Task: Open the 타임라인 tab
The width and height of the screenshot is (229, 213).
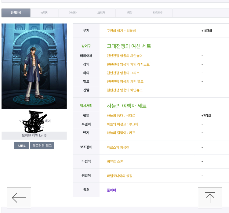Action: point(158,13)
